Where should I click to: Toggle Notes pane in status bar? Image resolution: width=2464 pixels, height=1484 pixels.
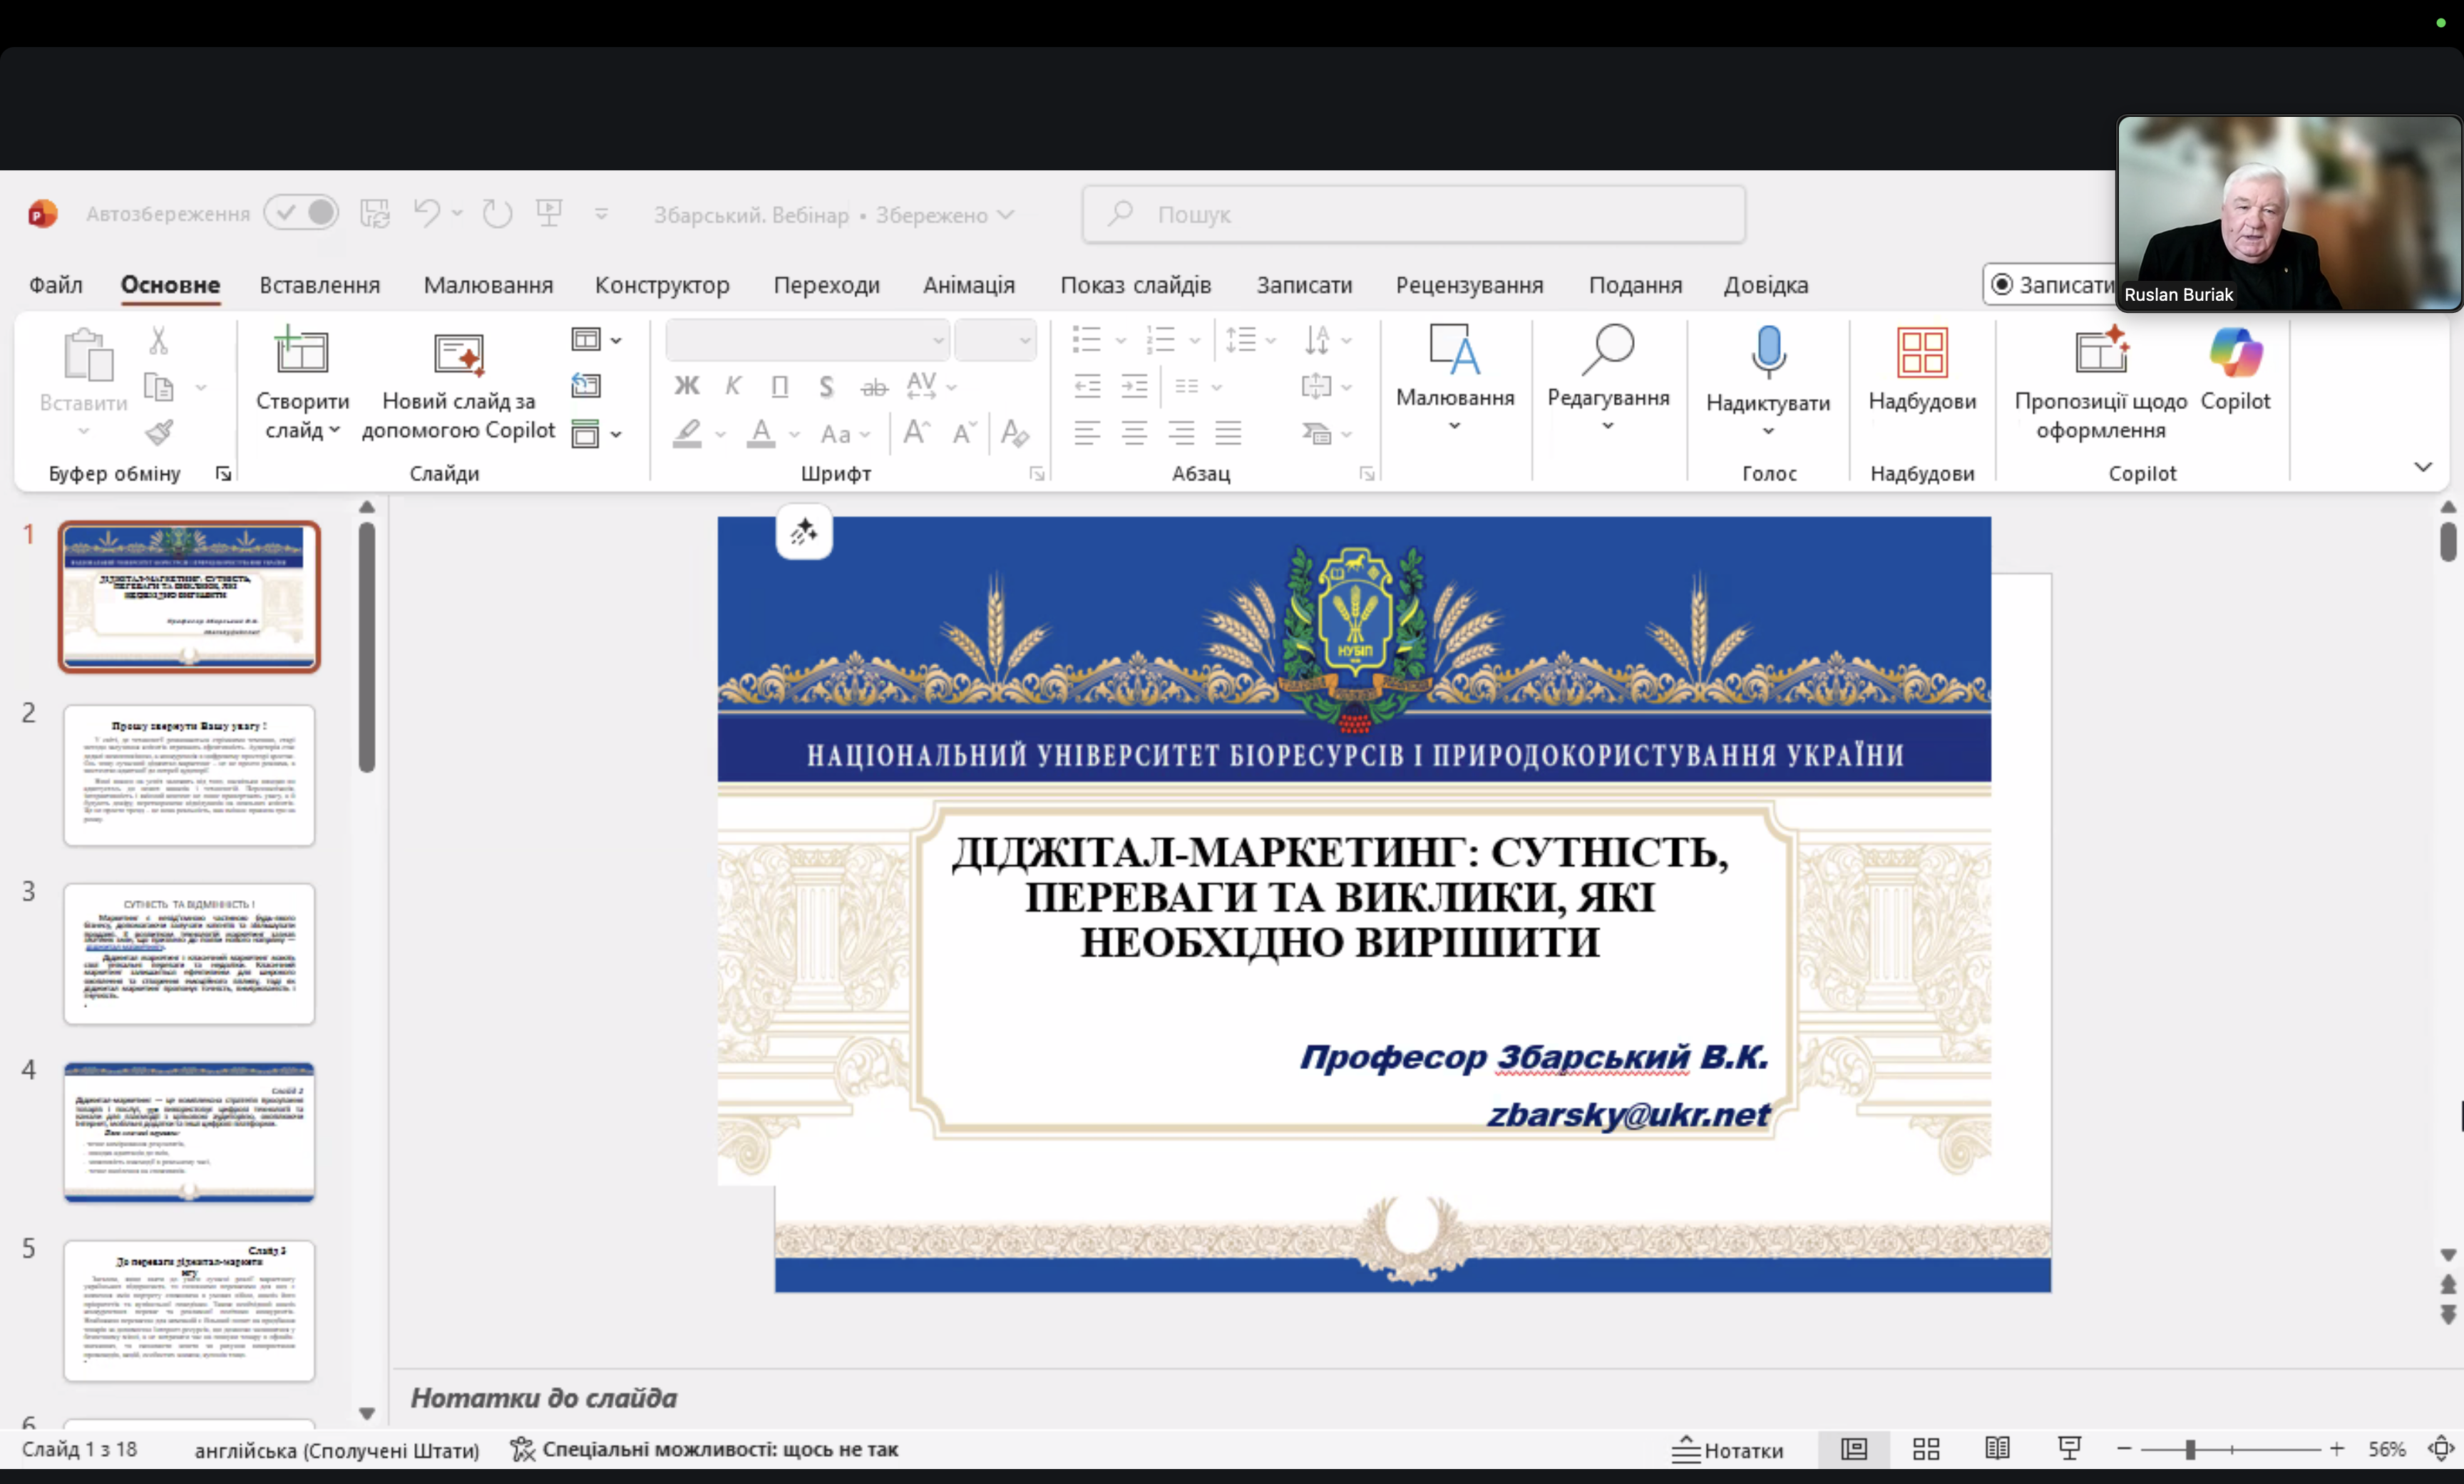(x=1727, y=1449)
